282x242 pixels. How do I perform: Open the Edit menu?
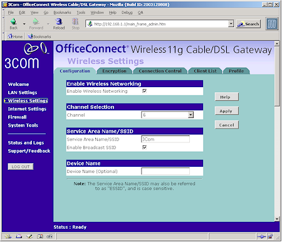(x=22, y=13)
